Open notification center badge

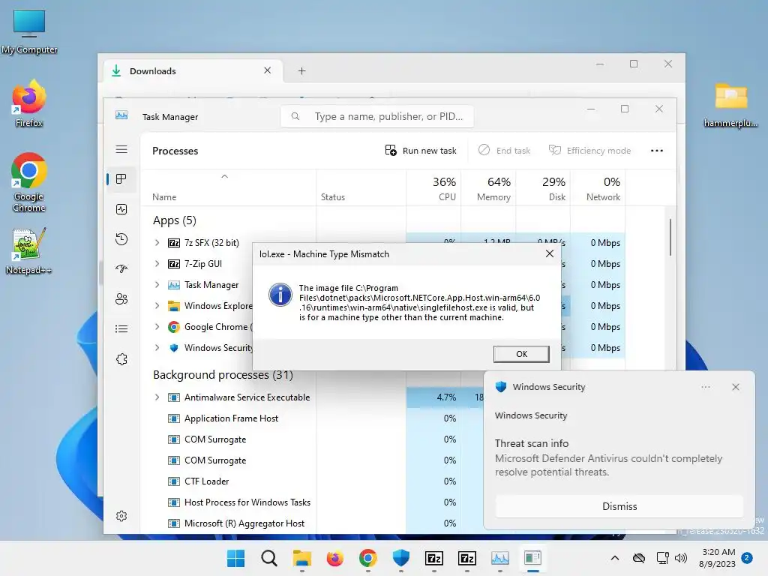pos(747,557)
